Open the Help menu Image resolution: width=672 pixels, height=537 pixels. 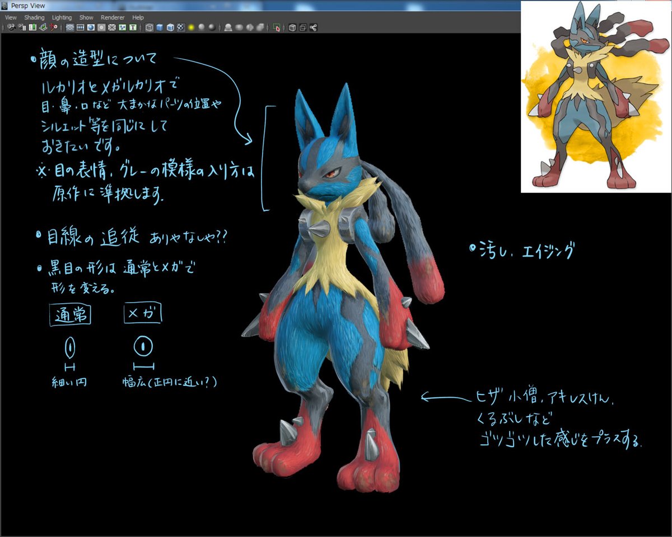(138, 18)
